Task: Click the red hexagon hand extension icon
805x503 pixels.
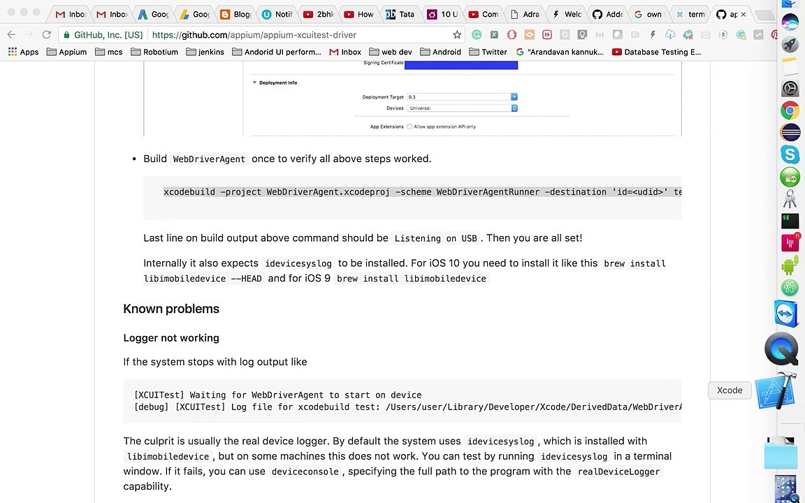Action: point(512,35)
